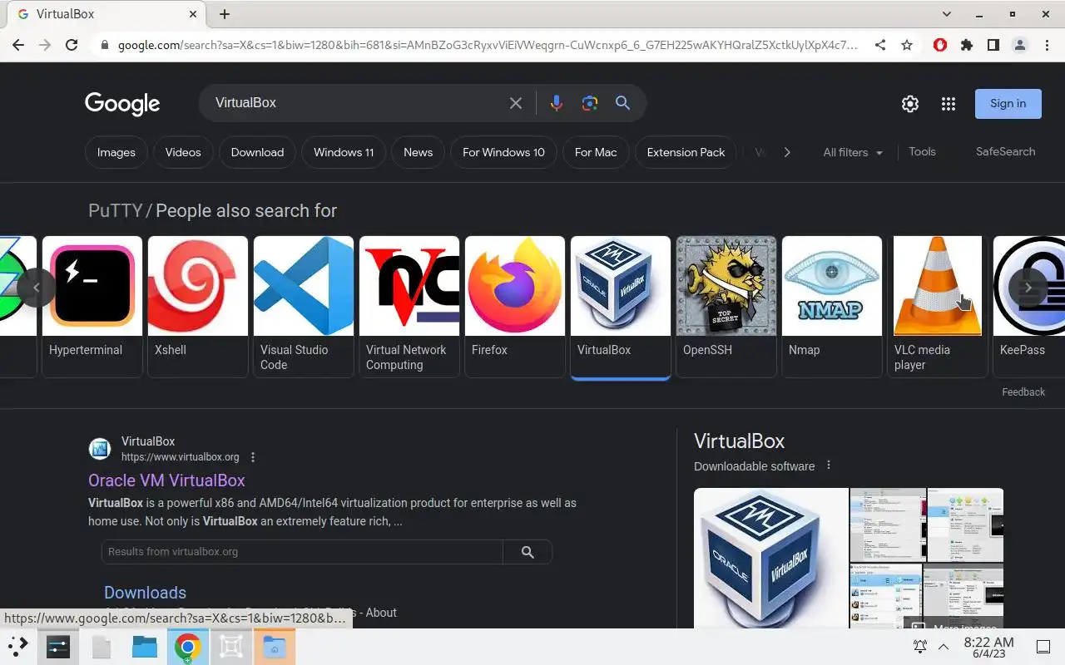Toggle the browser side panel
1065x665 pixels.
coord(993,45)
